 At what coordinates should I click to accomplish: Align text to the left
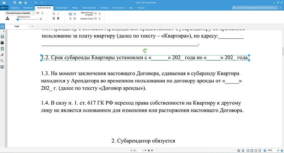tap(70, 14)
